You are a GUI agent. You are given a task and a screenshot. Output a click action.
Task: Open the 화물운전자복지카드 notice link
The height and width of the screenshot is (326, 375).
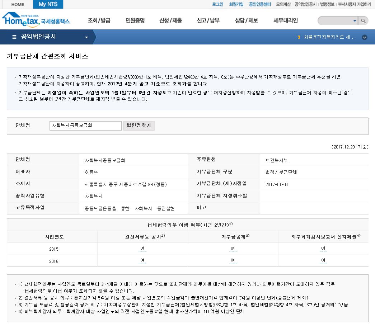tap(329, 37)
